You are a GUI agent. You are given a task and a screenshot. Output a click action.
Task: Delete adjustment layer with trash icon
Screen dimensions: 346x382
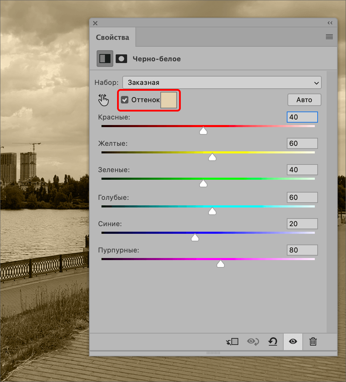[313, 342]
